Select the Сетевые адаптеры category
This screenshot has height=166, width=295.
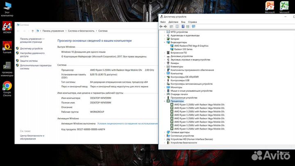click(x=180, y=132)
